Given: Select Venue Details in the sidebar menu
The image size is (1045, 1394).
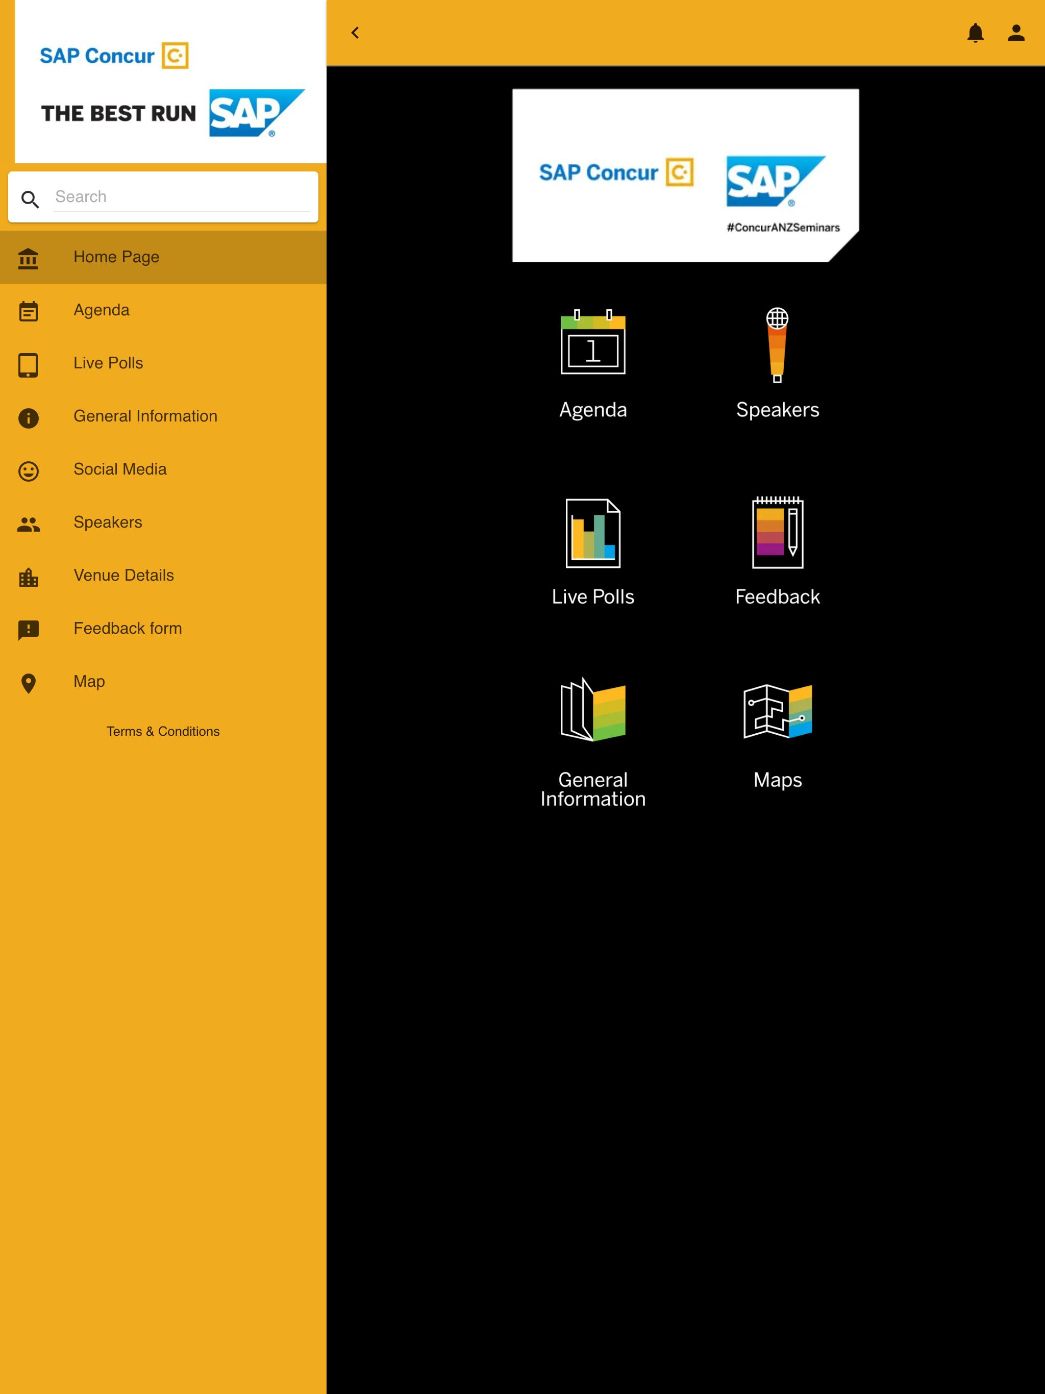Looking at the screenshot, I should 163,575.
